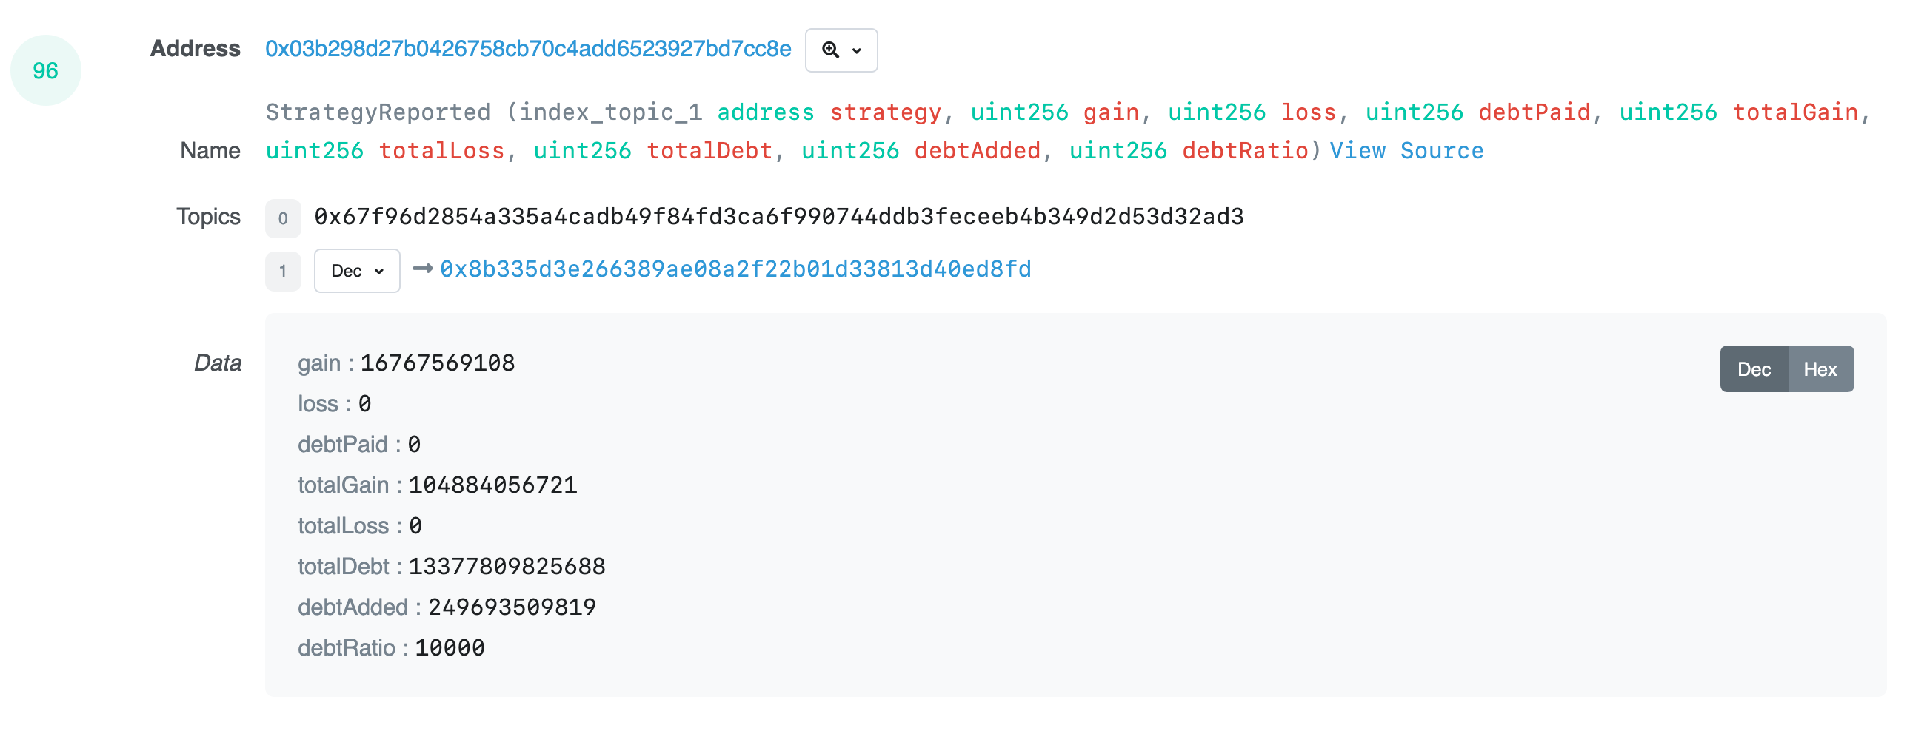Click the Dec dropdown chevron arrow

379,272
